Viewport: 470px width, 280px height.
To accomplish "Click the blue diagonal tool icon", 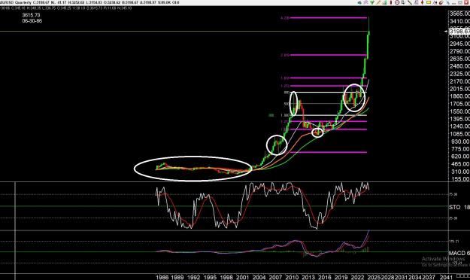I will coord(448,3).
